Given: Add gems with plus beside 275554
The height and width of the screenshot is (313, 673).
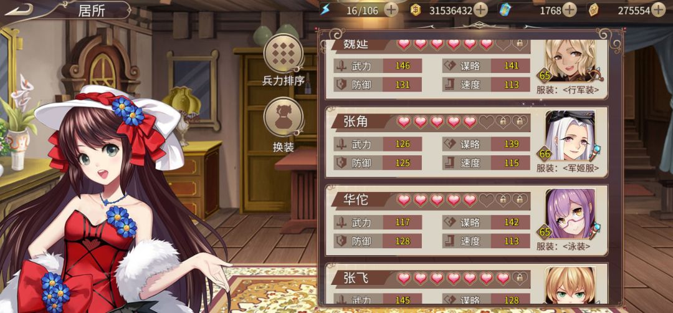Looking at the screenshot, I should tap(658, 10).
